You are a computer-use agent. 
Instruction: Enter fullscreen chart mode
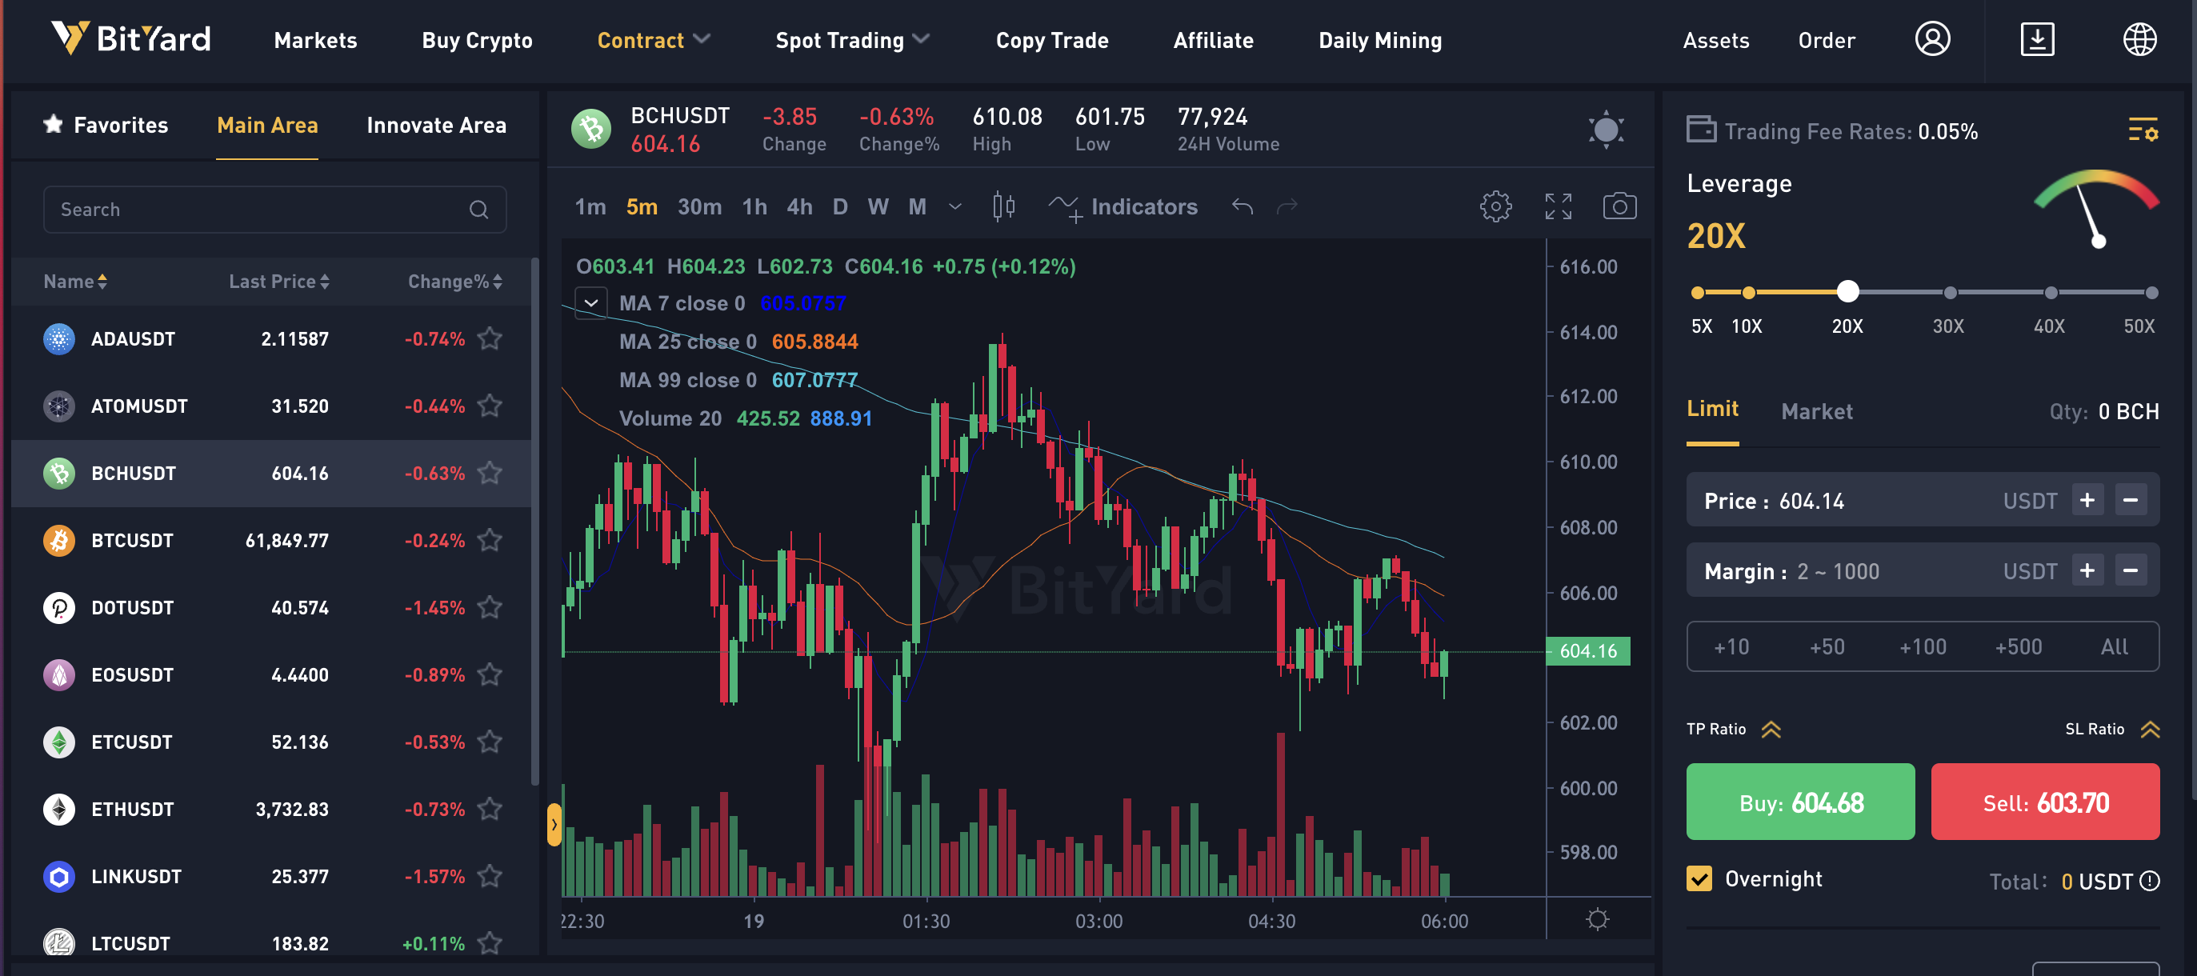click(x=1559, y=206)
